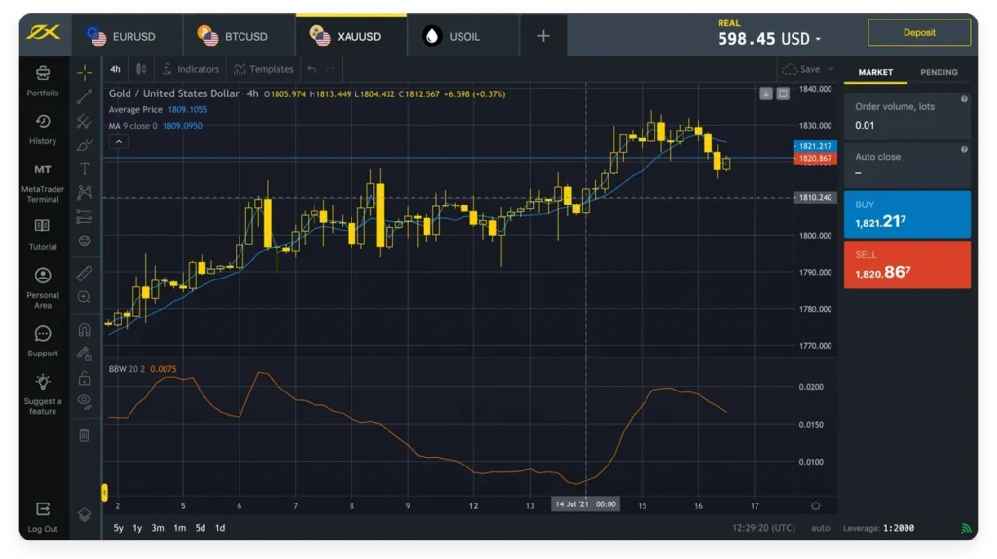Open the object tree layers icon
The width and height of the screenshot is (997, 559).
click(x=84, y=514)
